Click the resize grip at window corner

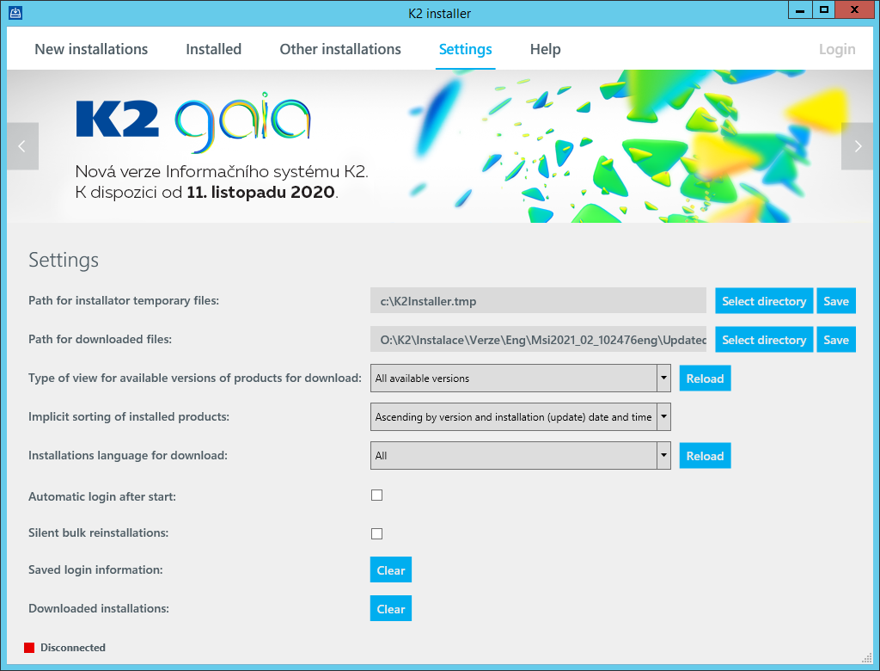click(867, 658)
